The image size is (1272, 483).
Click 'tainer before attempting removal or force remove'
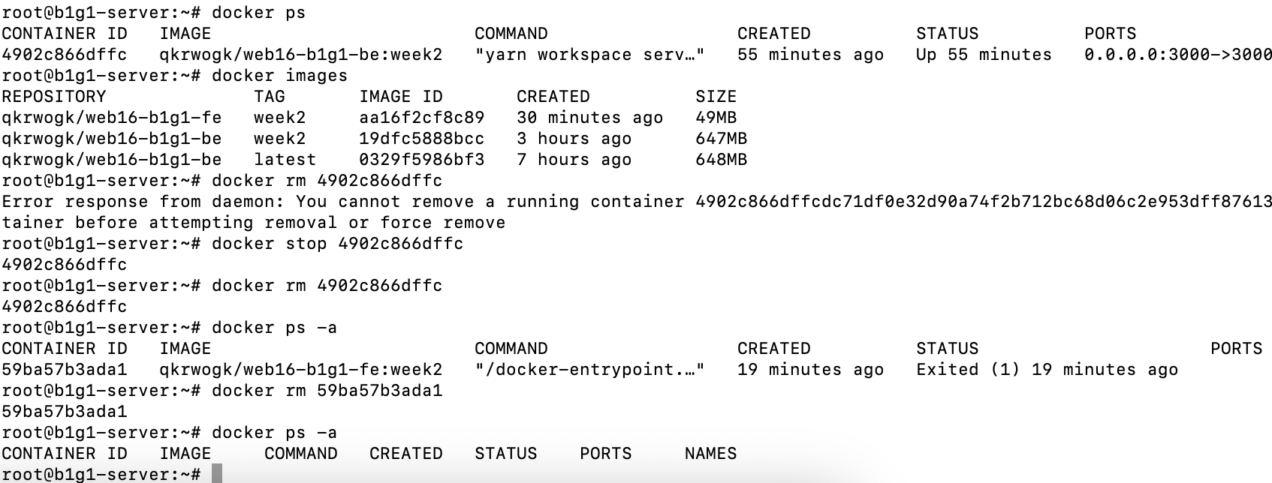(254, 223)
